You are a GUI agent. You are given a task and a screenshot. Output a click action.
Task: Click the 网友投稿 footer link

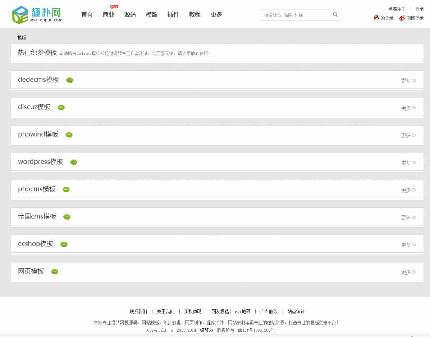pyautogui.click(x=220, y=311)
